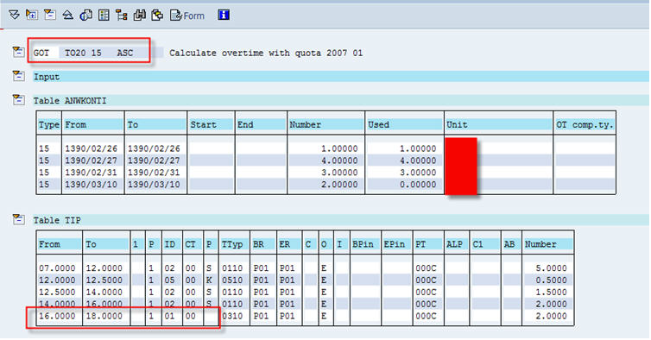
Task: Select TIP To value 18.0000
Action: (104, 317)
